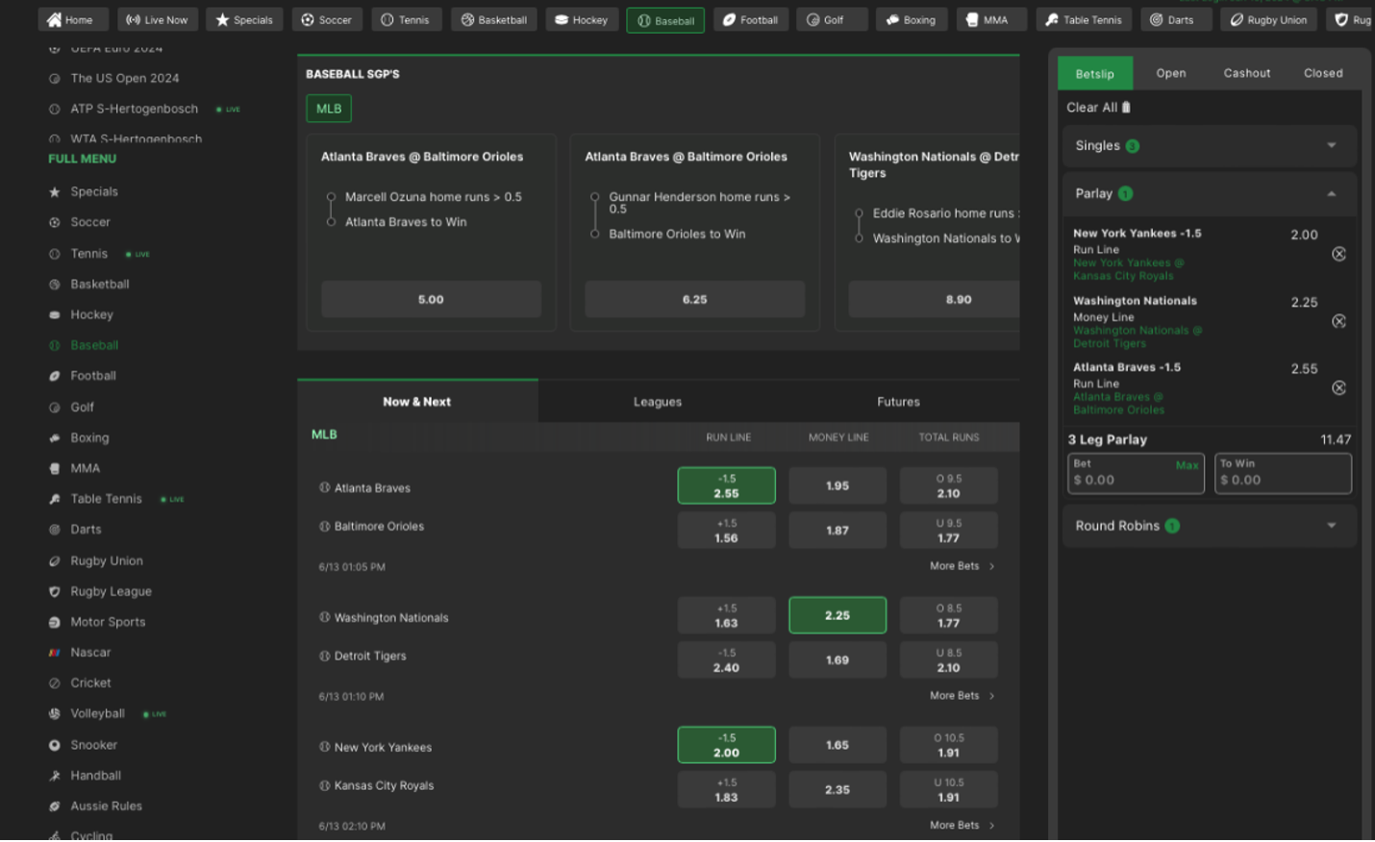This screenshot has width=1375, height=842.
Task: Open MMA in top bar
Action: (x=991, y=20)
